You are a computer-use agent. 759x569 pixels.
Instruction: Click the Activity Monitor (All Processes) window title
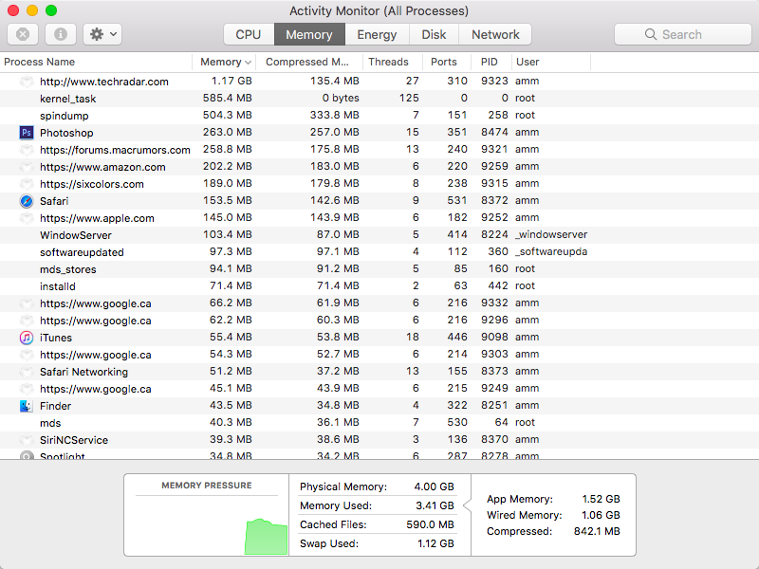(379, 10)
